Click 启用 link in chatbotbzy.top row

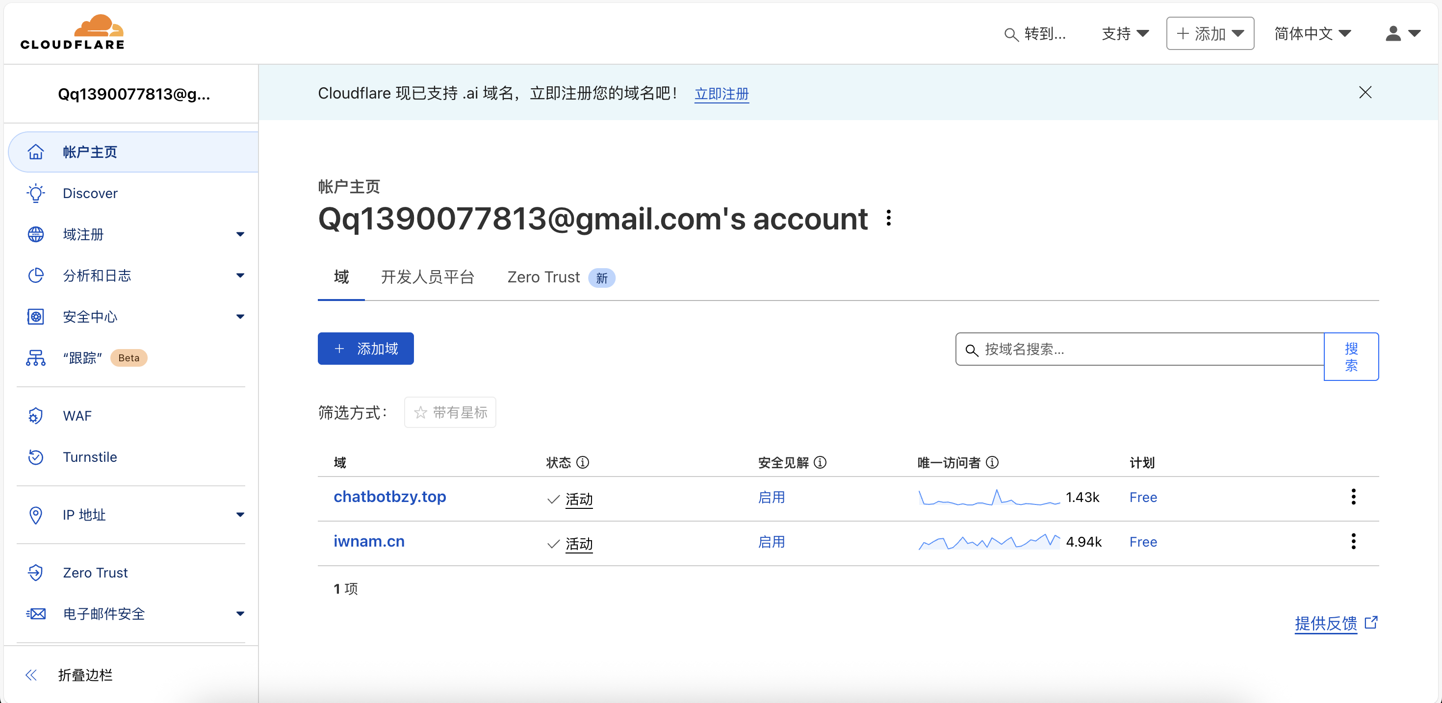[x=772, y=497]
